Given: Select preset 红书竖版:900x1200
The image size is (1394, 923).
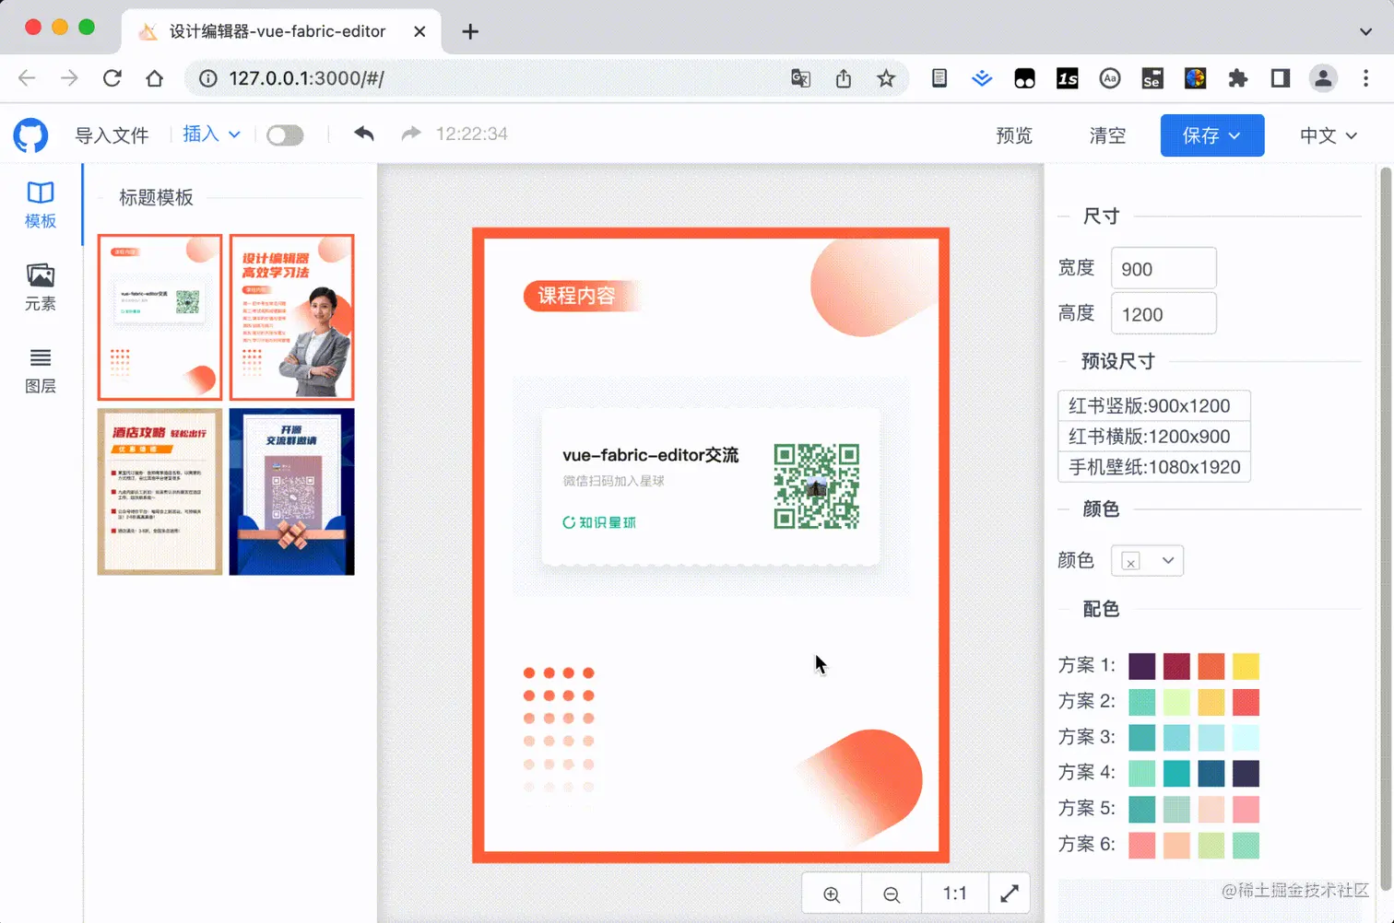Looking at the screenshot, I should [1153, 405].
